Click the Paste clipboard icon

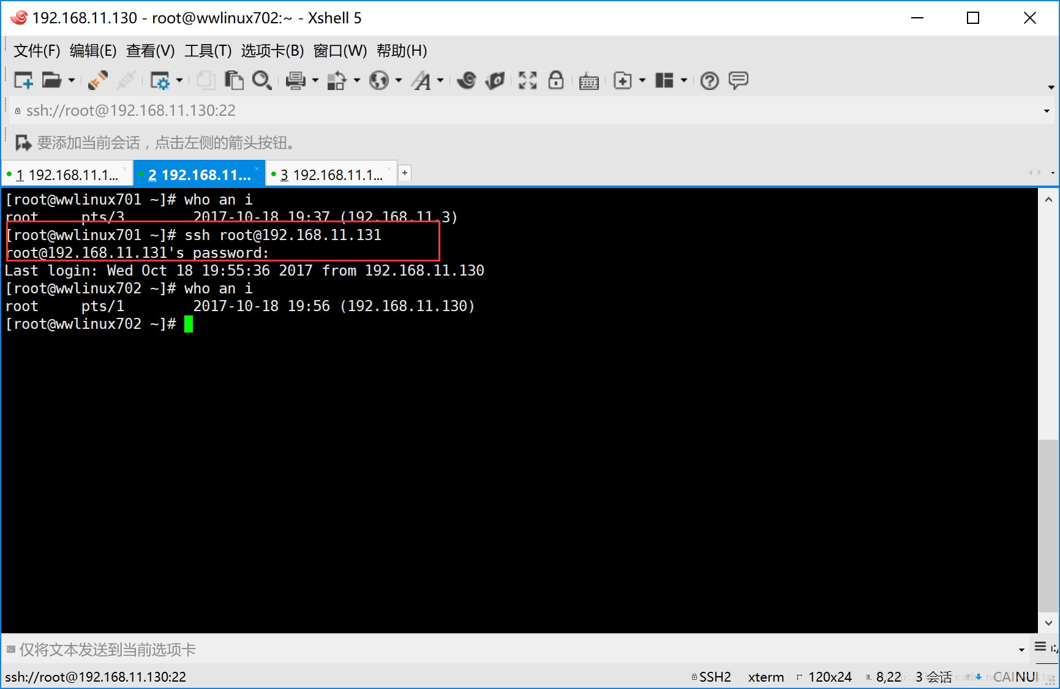click(234, 80)
